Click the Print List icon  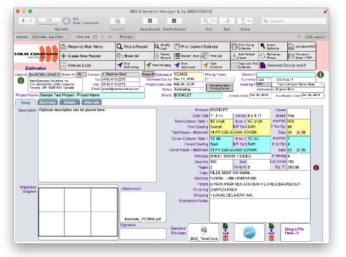click(x=205, y=56)
